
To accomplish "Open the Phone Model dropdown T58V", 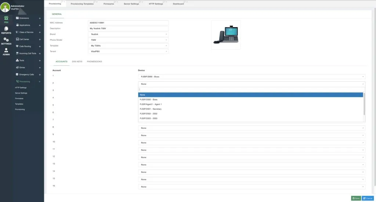I will [x=128, y=40].
